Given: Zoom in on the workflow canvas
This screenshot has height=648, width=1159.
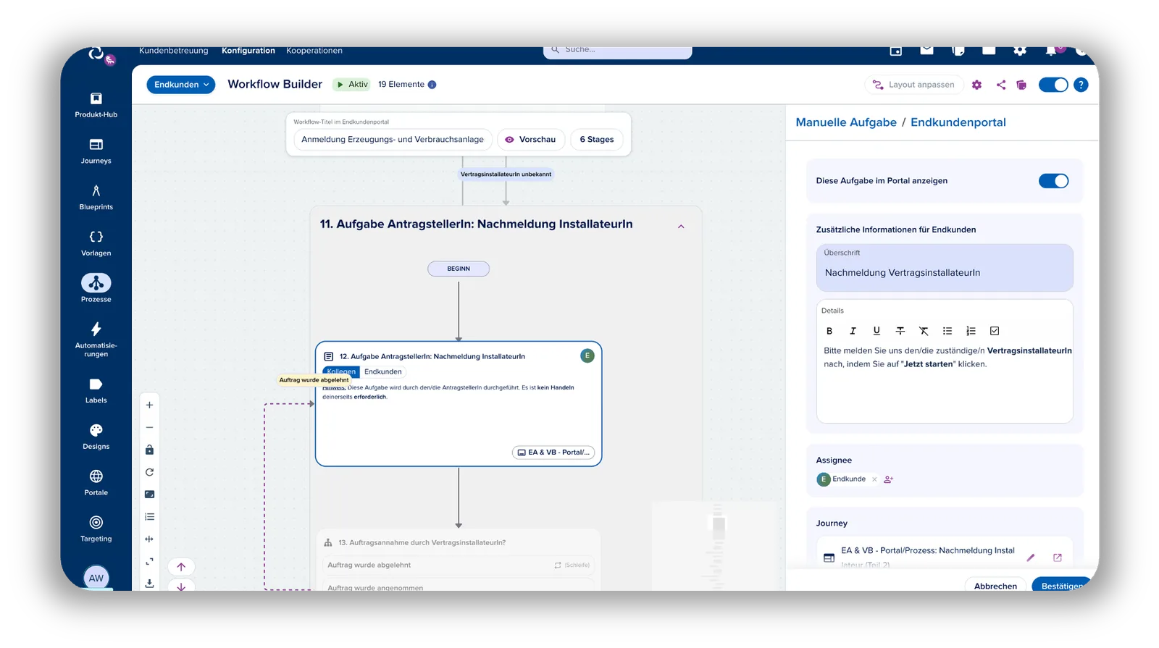Looking at the screenshot, I should point(149,405).
